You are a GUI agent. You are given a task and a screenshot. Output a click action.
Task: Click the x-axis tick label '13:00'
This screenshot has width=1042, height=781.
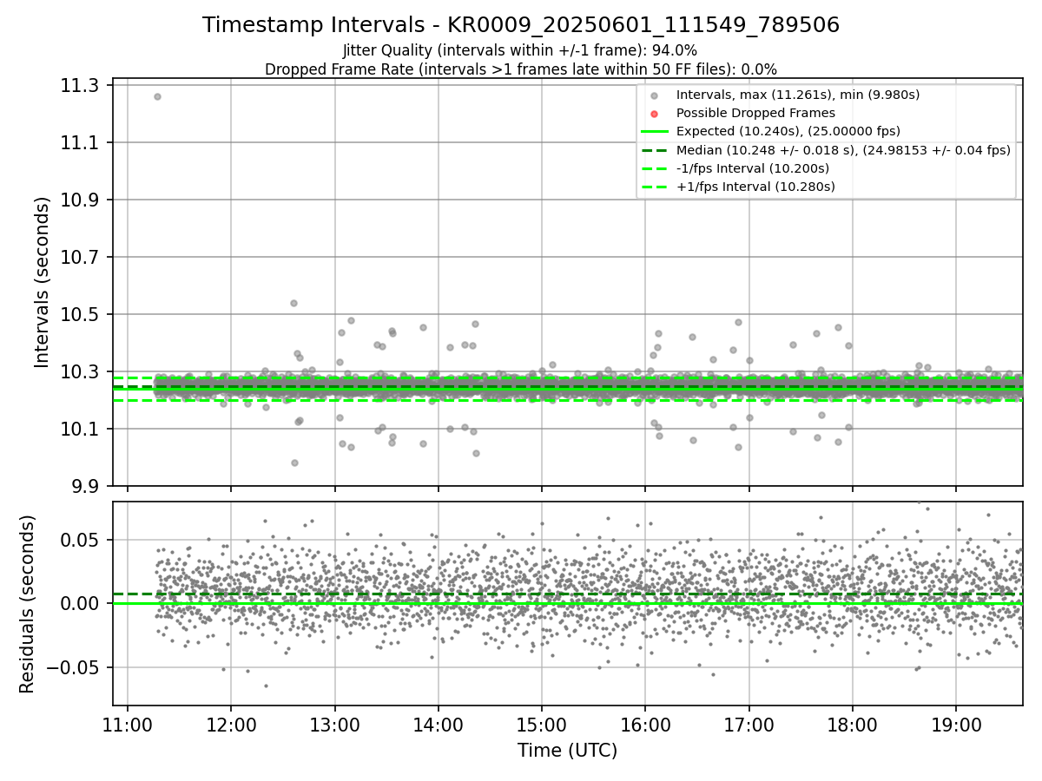pyautogui.click(x=334, y=725)
